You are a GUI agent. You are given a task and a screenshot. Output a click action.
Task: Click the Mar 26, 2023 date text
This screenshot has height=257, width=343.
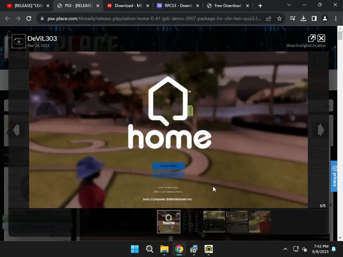(38, 46)
